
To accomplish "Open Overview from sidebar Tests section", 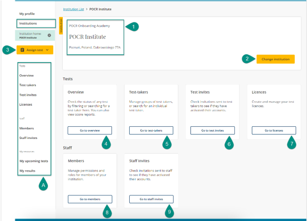I will (x=27, y=76).
